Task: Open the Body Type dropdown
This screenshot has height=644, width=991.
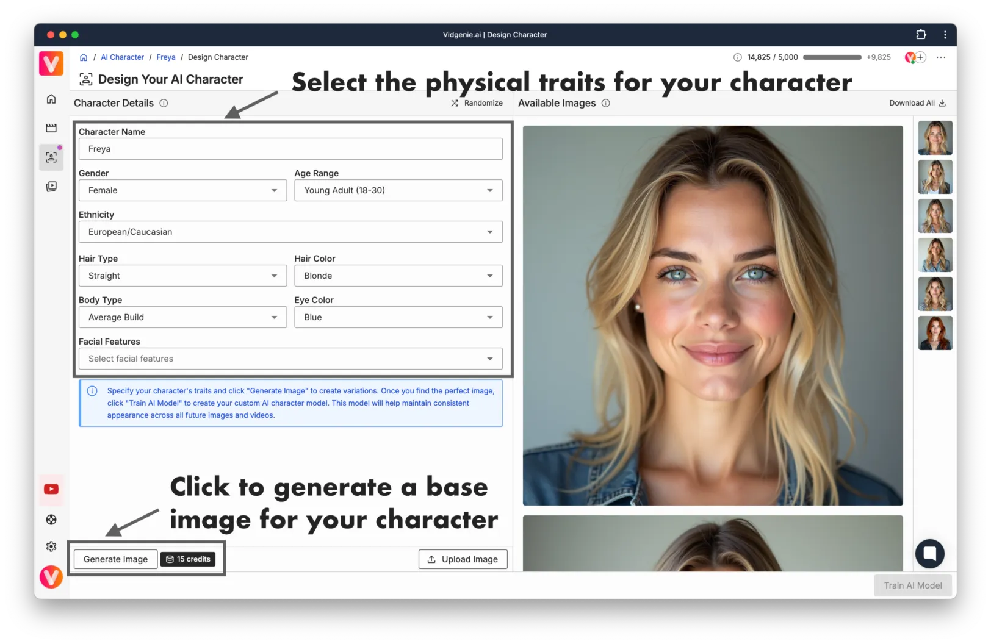Action: (x=182, y=317)
